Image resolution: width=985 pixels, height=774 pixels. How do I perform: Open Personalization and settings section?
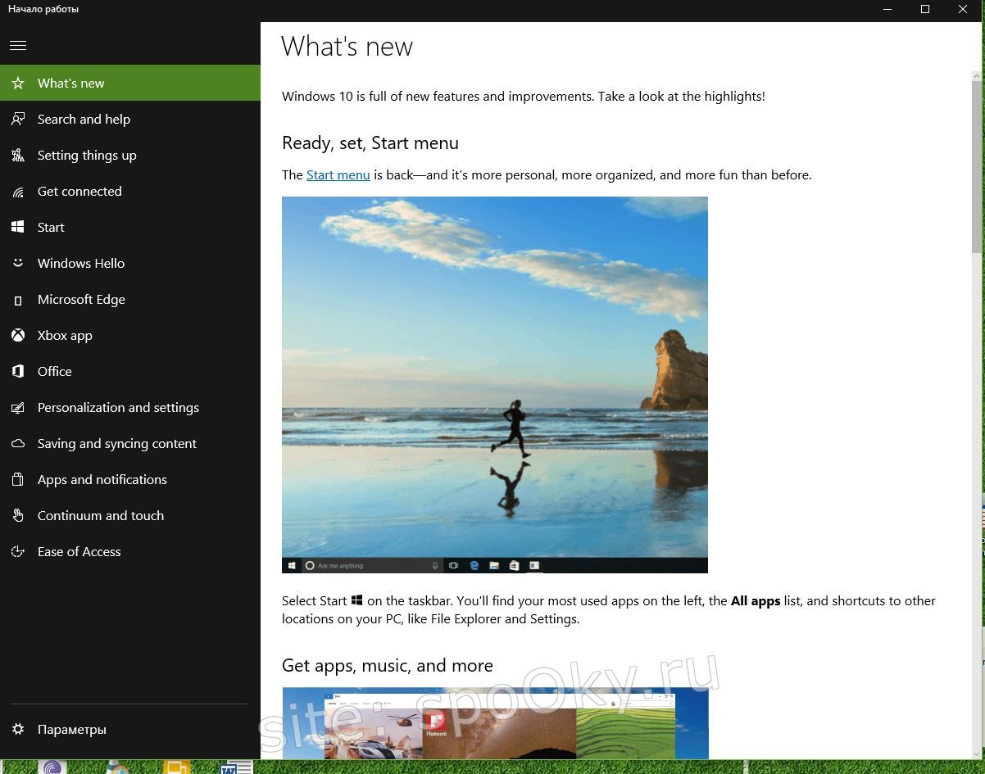pos(130,407)
